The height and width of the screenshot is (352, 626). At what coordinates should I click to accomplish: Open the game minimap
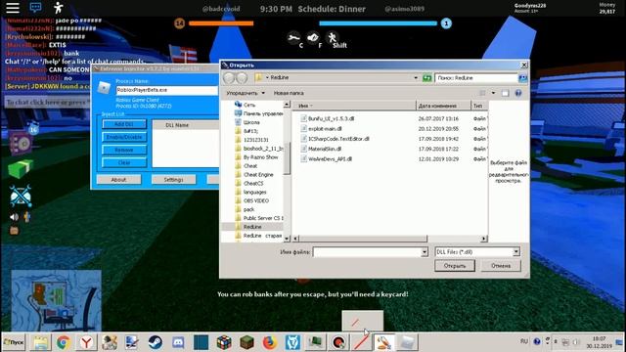56,300
